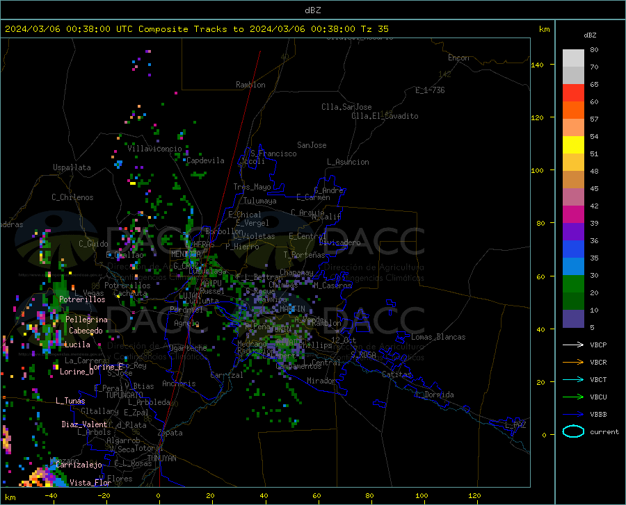Click the 'Anchoris' map label
The image size is (626, 505).
[179, 384]
